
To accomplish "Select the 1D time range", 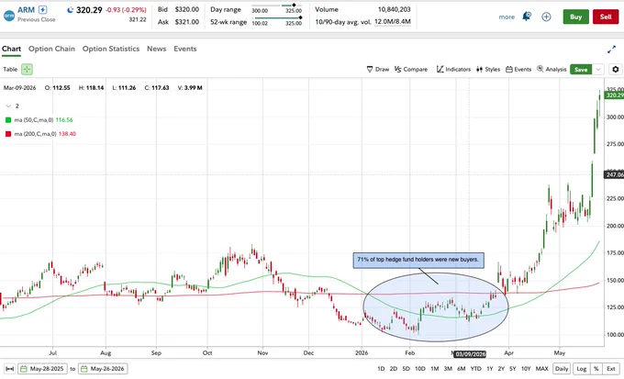I will (x=381, y=369).
